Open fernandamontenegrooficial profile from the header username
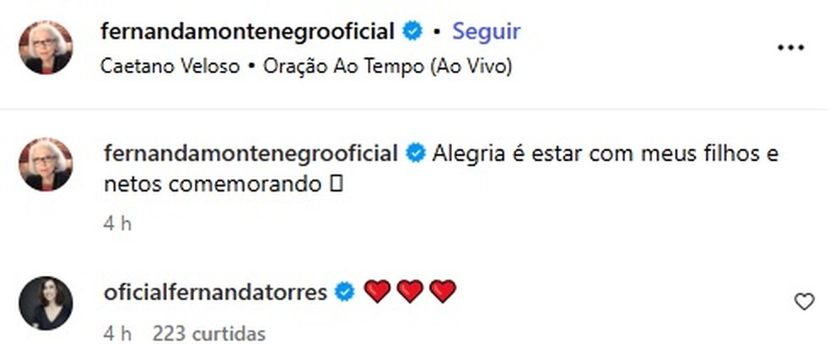Image resolution: width=830 pixels, height=344 pixels. click(247, 33)
